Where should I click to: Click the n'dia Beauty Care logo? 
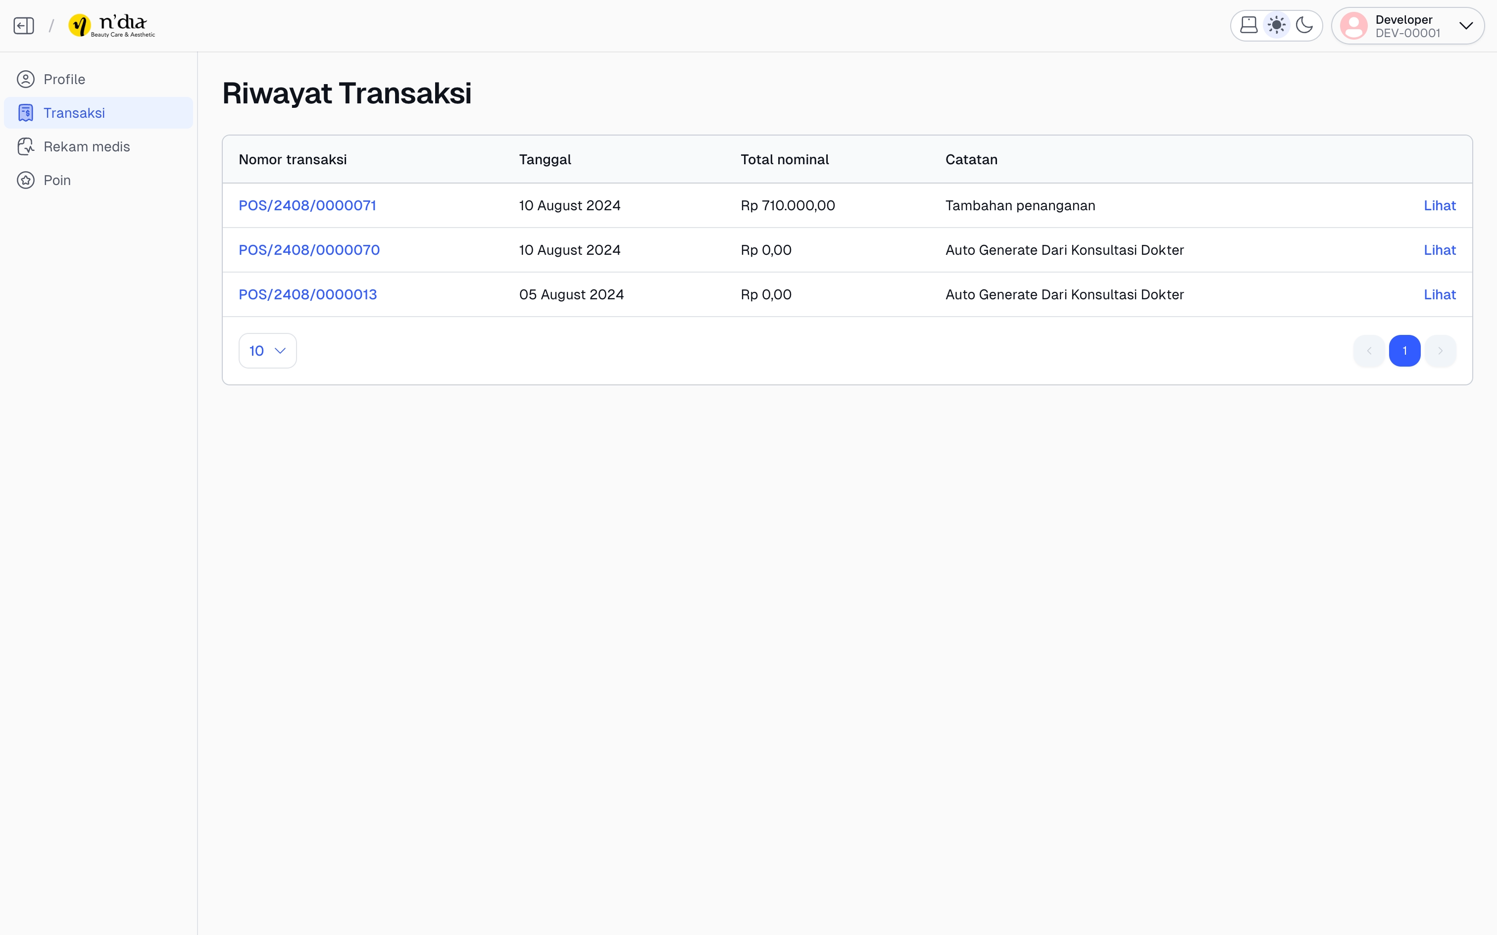click(112, 25)
